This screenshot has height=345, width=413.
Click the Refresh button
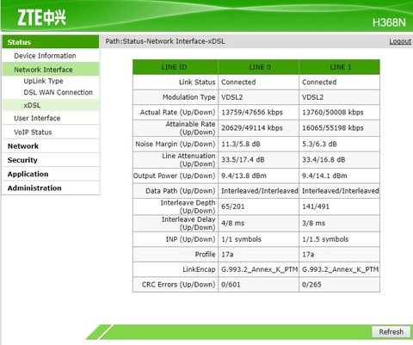(x=391, y=332)
